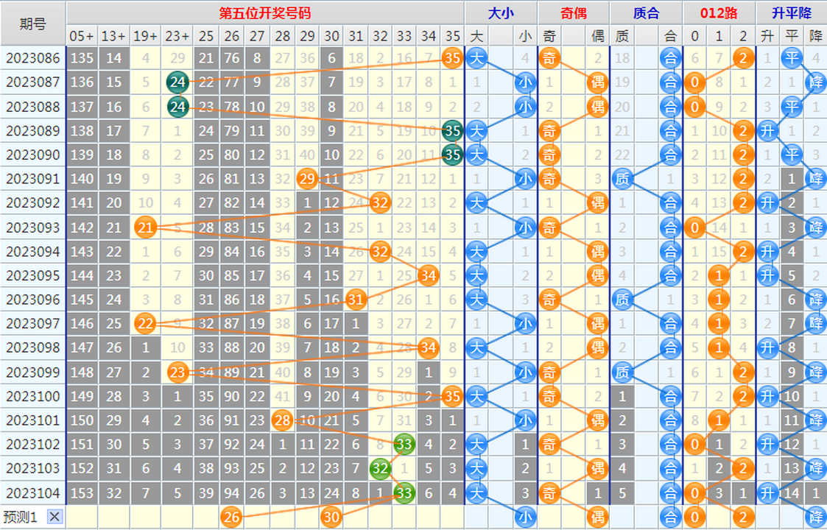This screenshot has width=827, height=530.
Task: Click green ball 24 in row 2023088
Action: [177, 107]
